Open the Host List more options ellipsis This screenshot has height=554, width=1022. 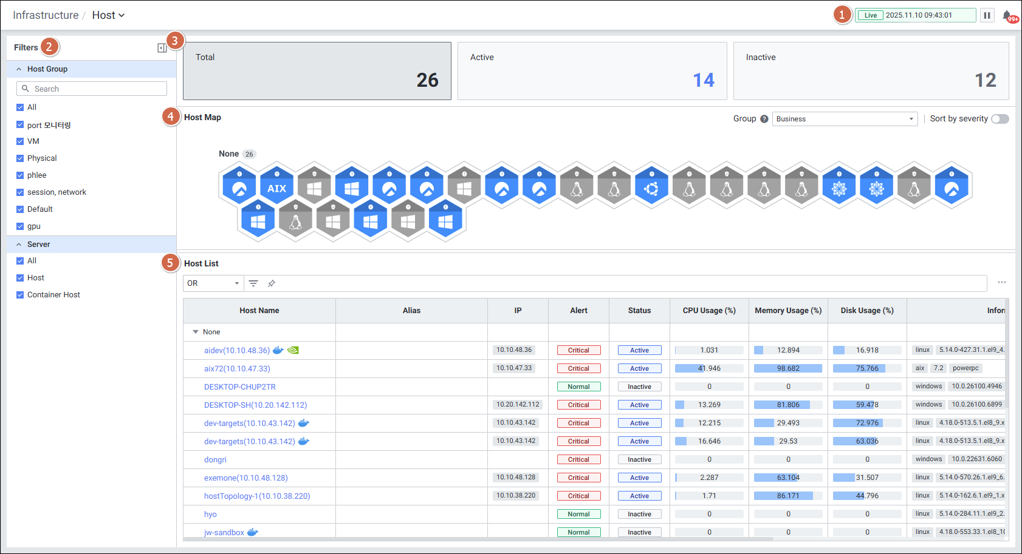1002,282
